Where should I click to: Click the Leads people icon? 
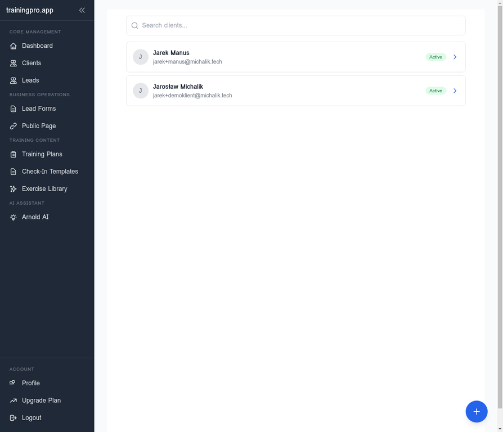(14, 80)
